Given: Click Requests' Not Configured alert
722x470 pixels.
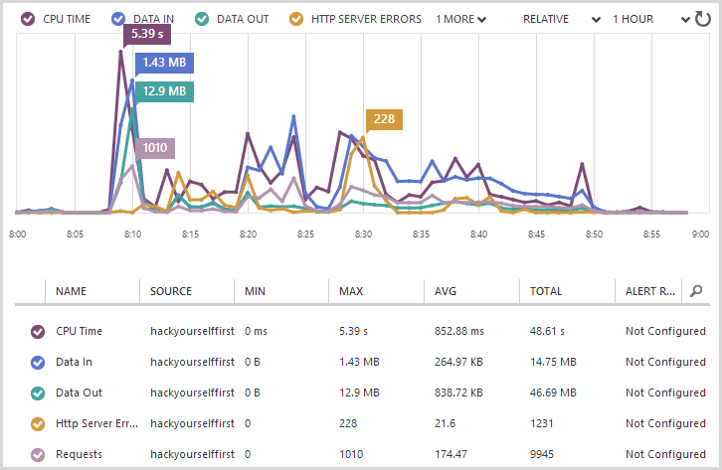Looking at the screenshot, I should point(665,454).
